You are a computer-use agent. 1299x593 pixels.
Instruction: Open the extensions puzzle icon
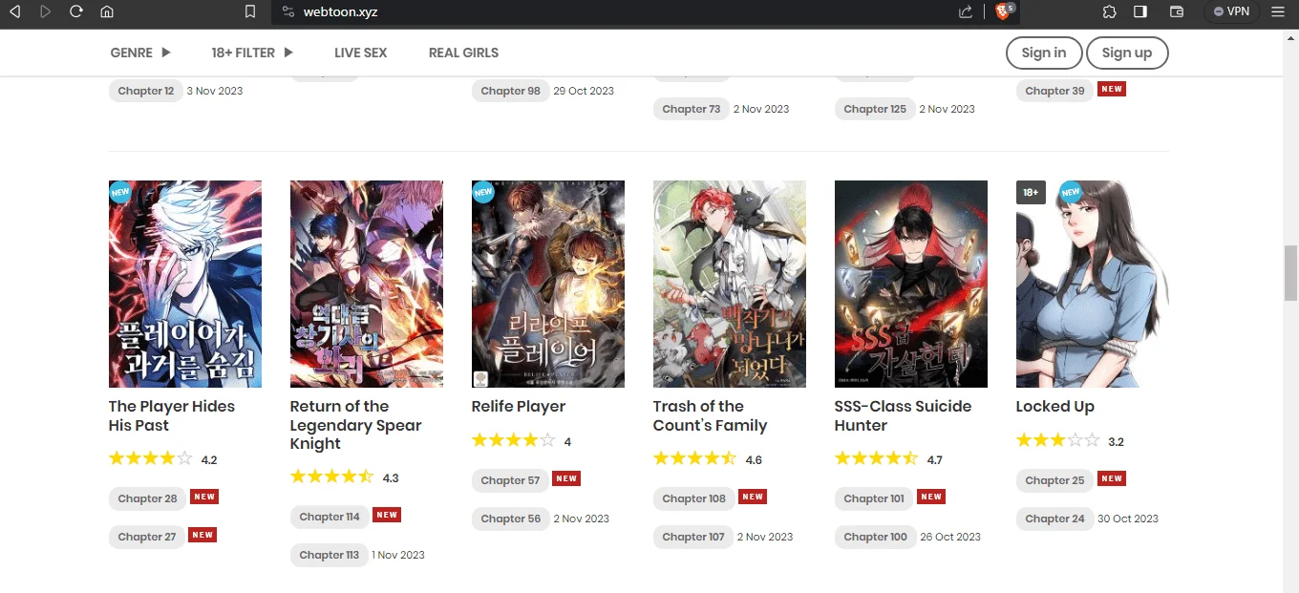(x=1109, y=11)
